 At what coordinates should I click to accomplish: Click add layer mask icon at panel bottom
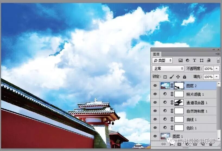[179, 144]
